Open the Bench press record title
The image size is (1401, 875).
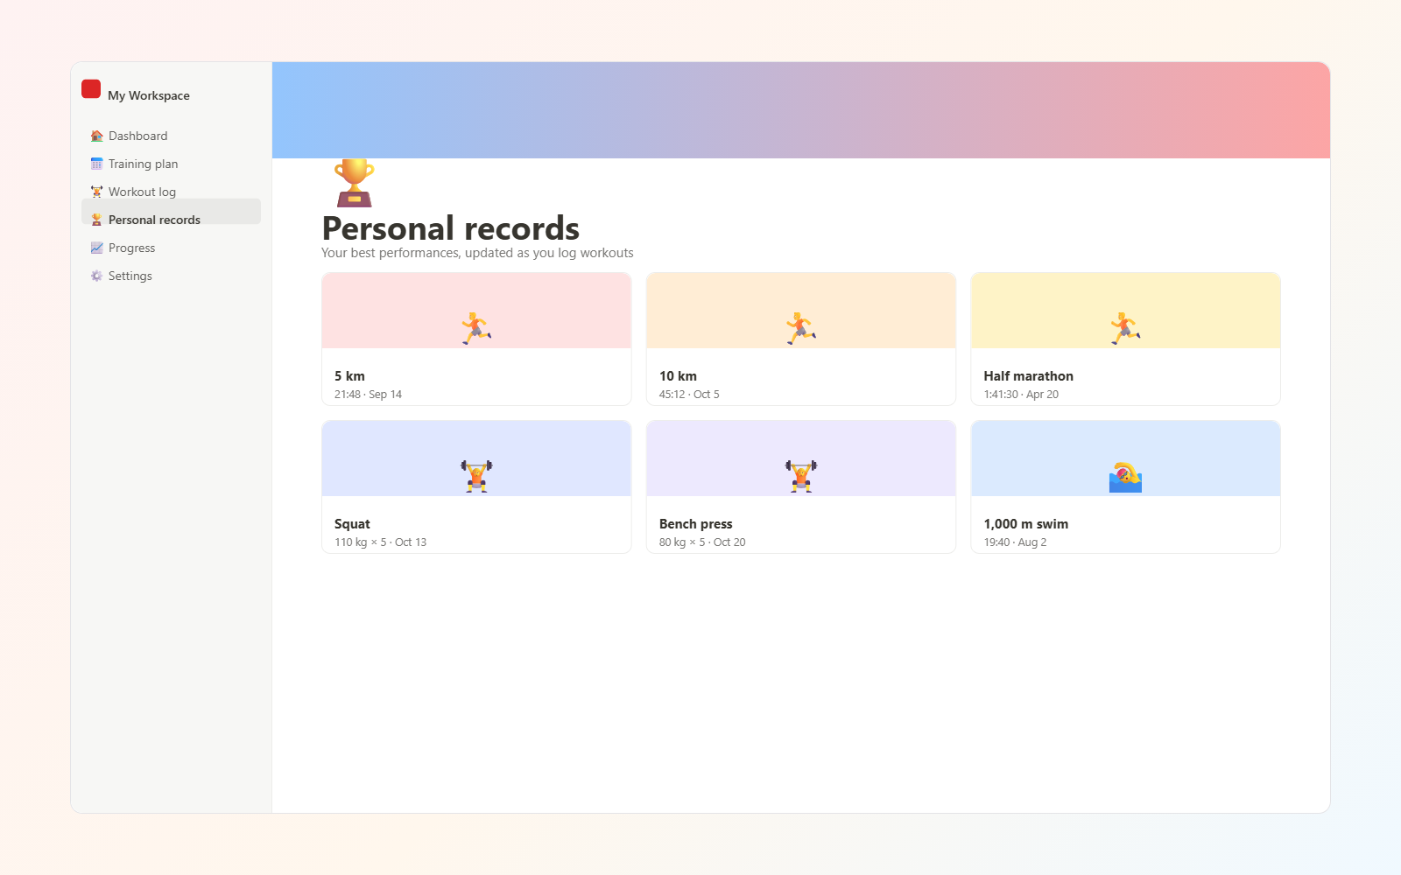coord(695,524)
